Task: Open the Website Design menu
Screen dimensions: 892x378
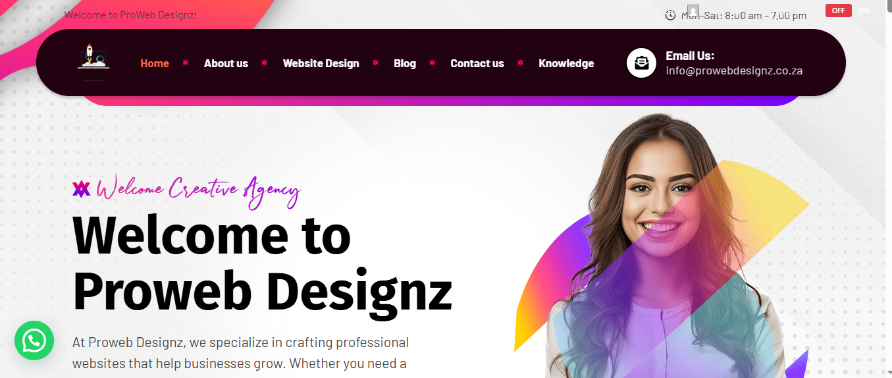Action: point(321,63)
